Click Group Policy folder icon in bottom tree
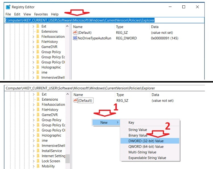The height and width of the screenshot is (169, 213). pyautogui.click(x=38, y=120)
